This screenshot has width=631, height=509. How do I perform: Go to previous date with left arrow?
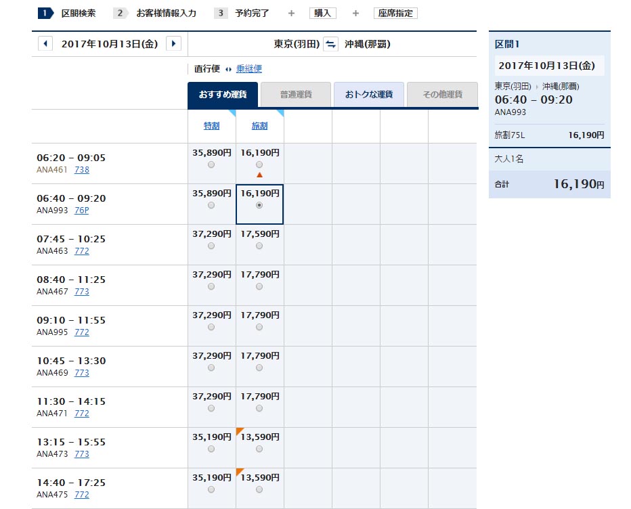pyautogui.click(x=45, y=44)
